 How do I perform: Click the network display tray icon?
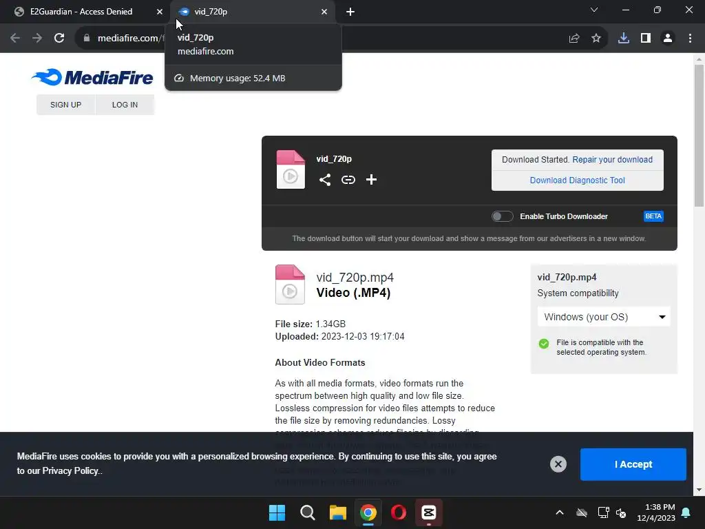tap(603, 512)
